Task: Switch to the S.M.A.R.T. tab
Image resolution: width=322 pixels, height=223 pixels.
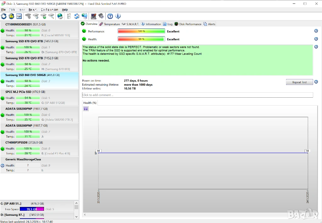Action: (130, 24)
